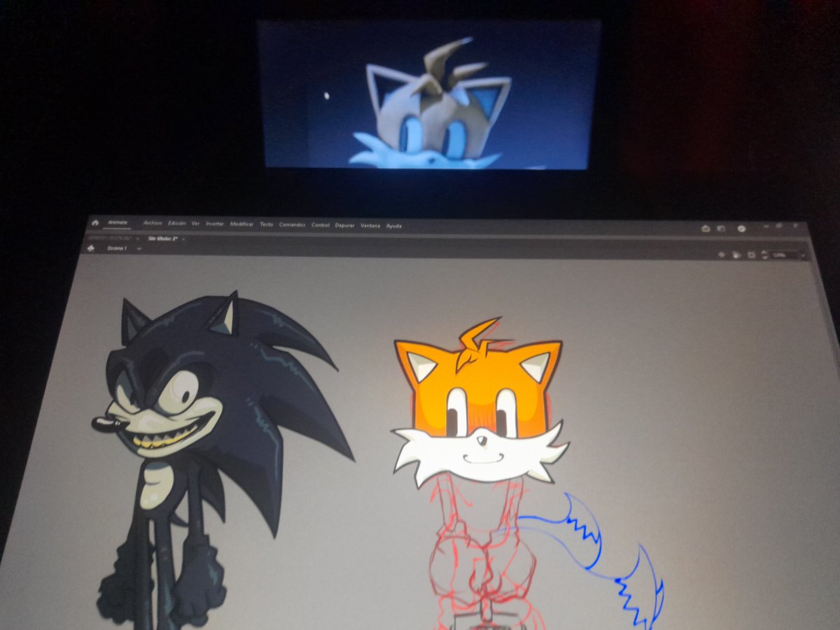Image resolution: width=840 pixels, height=630 pixels.
Task: Switch to the first, greyed-out document tab
Action: (x=109, y=238)
